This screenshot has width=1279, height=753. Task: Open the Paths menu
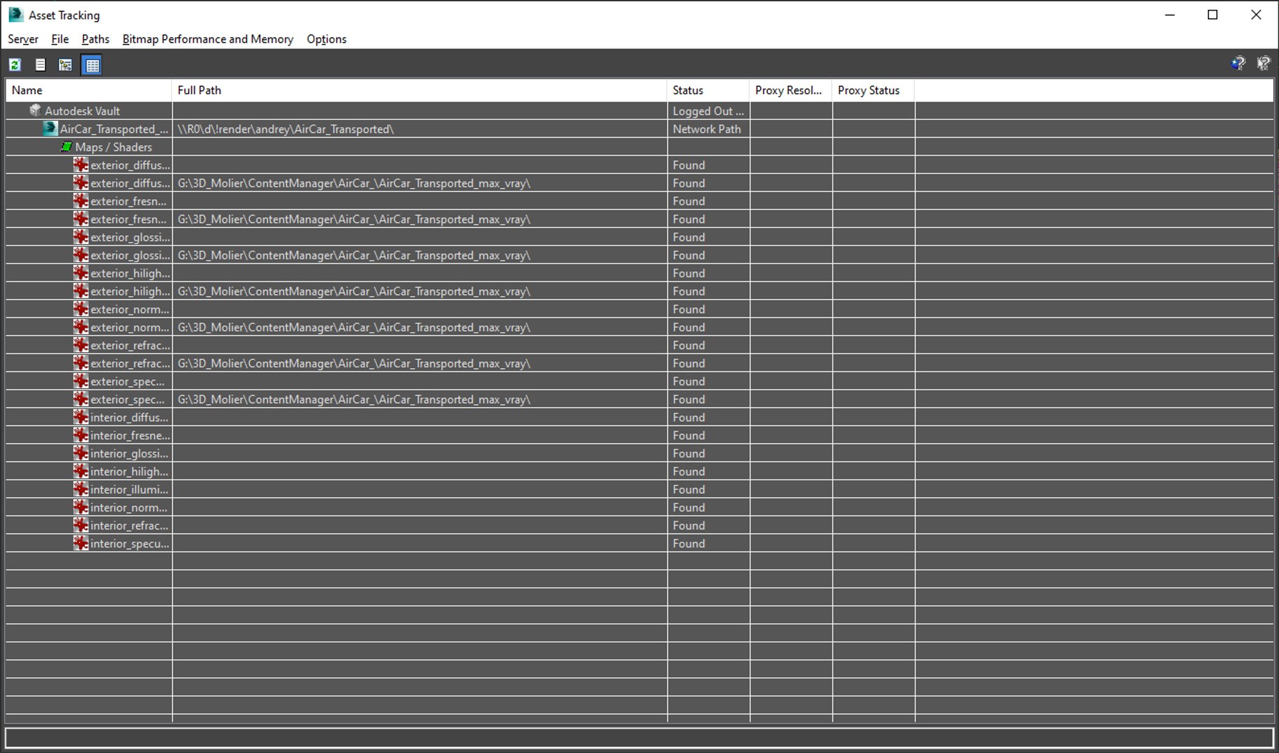pyautogui.click(x=96, y=39)
